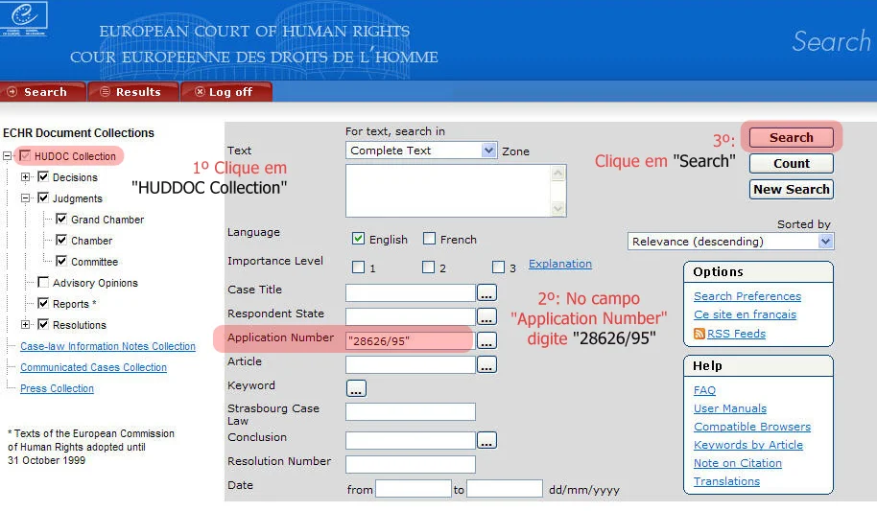Open the User Manuals link
The image size is (877, 511).
click(x=730, y=408)
